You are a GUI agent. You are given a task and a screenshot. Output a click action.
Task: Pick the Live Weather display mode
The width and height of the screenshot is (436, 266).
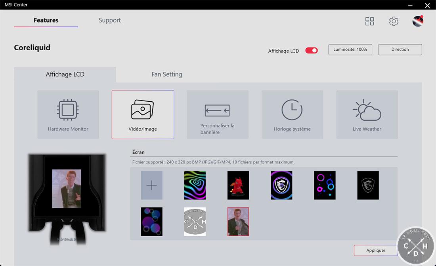click(367, 114)
